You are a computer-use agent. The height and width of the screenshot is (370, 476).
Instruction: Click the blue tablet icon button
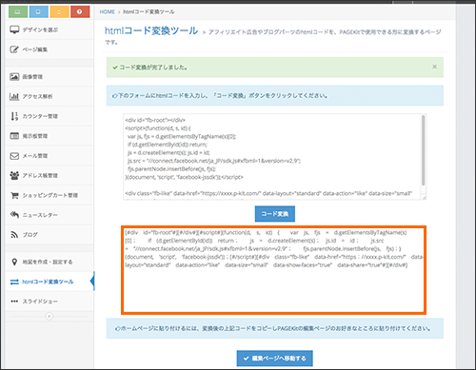click(x=38, y=12)
